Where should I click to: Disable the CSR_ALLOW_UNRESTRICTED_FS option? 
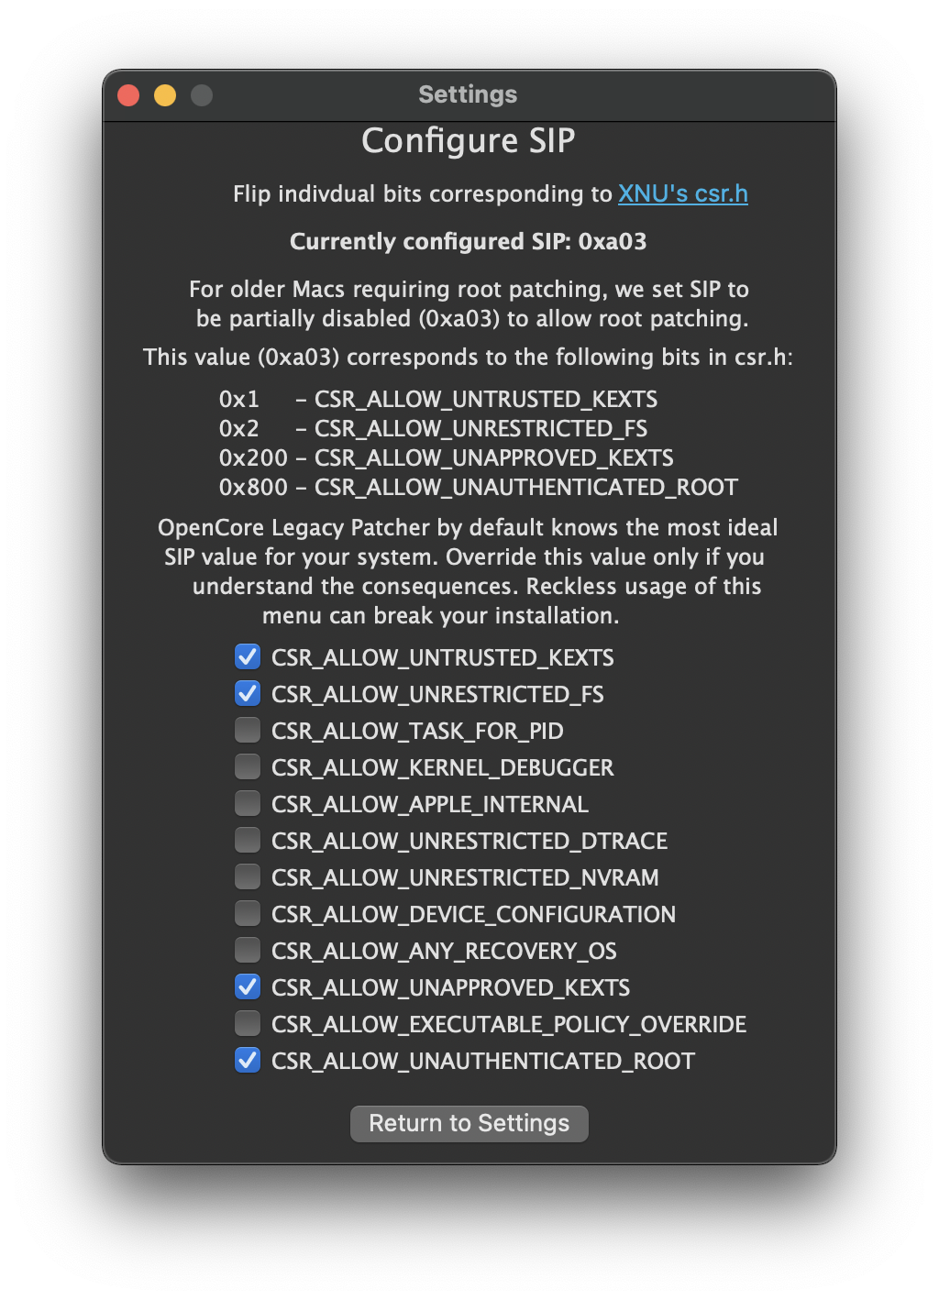[x=248, y=694]
